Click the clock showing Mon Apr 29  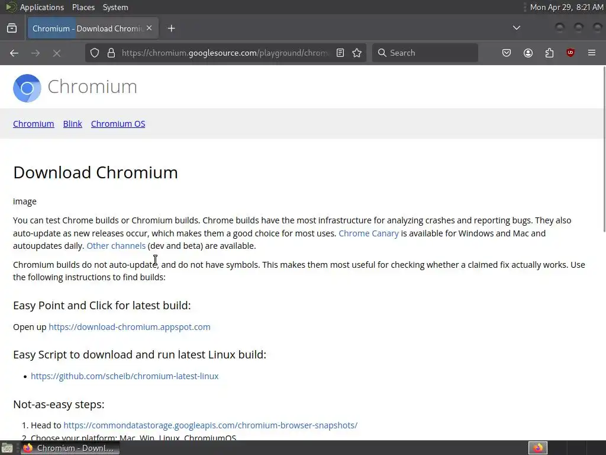coord(566,7)
